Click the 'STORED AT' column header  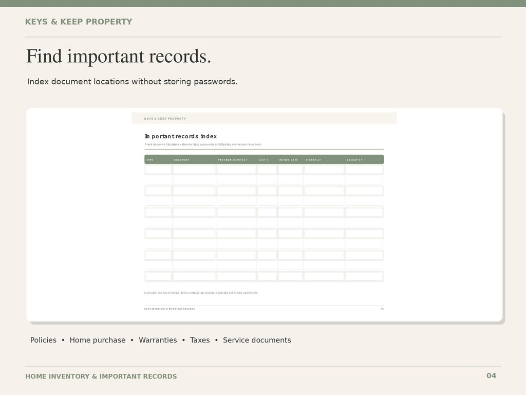click(x=313, y=160)
